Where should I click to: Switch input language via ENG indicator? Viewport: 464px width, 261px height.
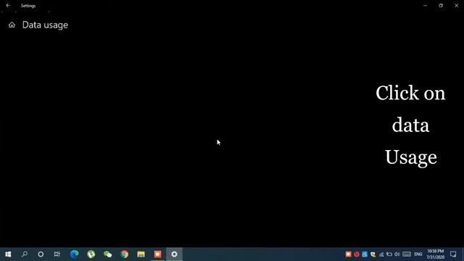418,254
